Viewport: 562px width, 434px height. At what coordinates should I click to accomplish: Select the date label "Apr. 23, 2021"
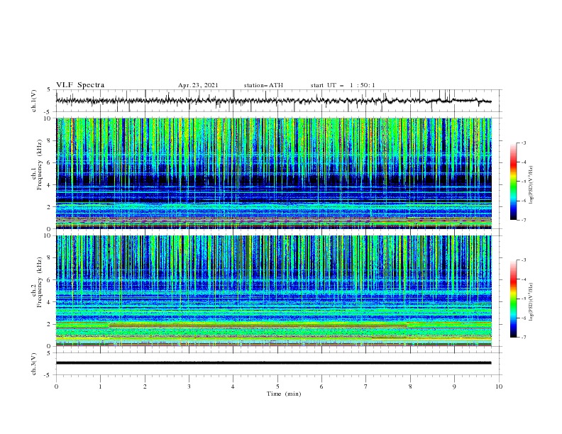click(198, 85)
